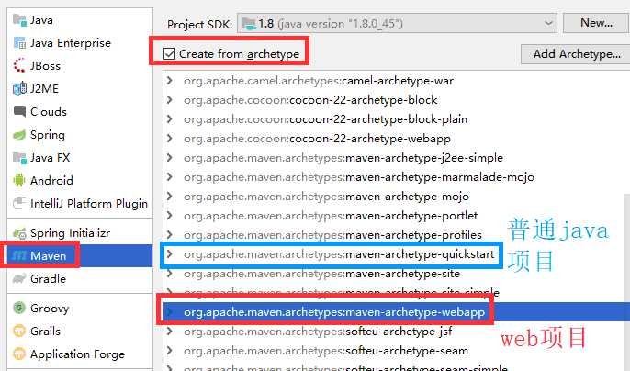630x371 pixels.
Task: Select Java in project type list
Action: pyautogui.click(x=41, y=20)
